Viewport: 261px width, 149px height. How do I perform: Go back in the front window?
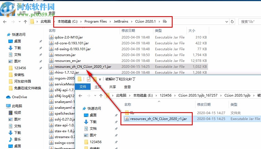pyautogui.click(x=80, y=95)
